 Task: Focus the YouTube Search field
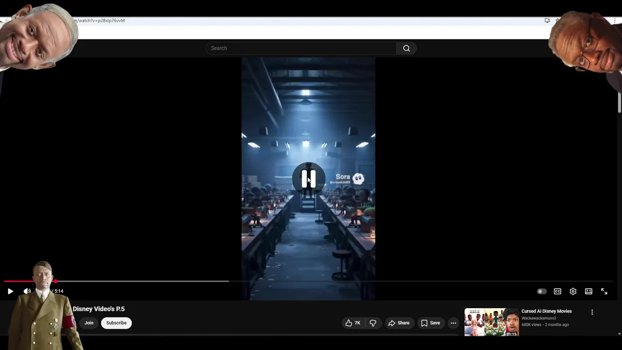[x=301, y=48]
